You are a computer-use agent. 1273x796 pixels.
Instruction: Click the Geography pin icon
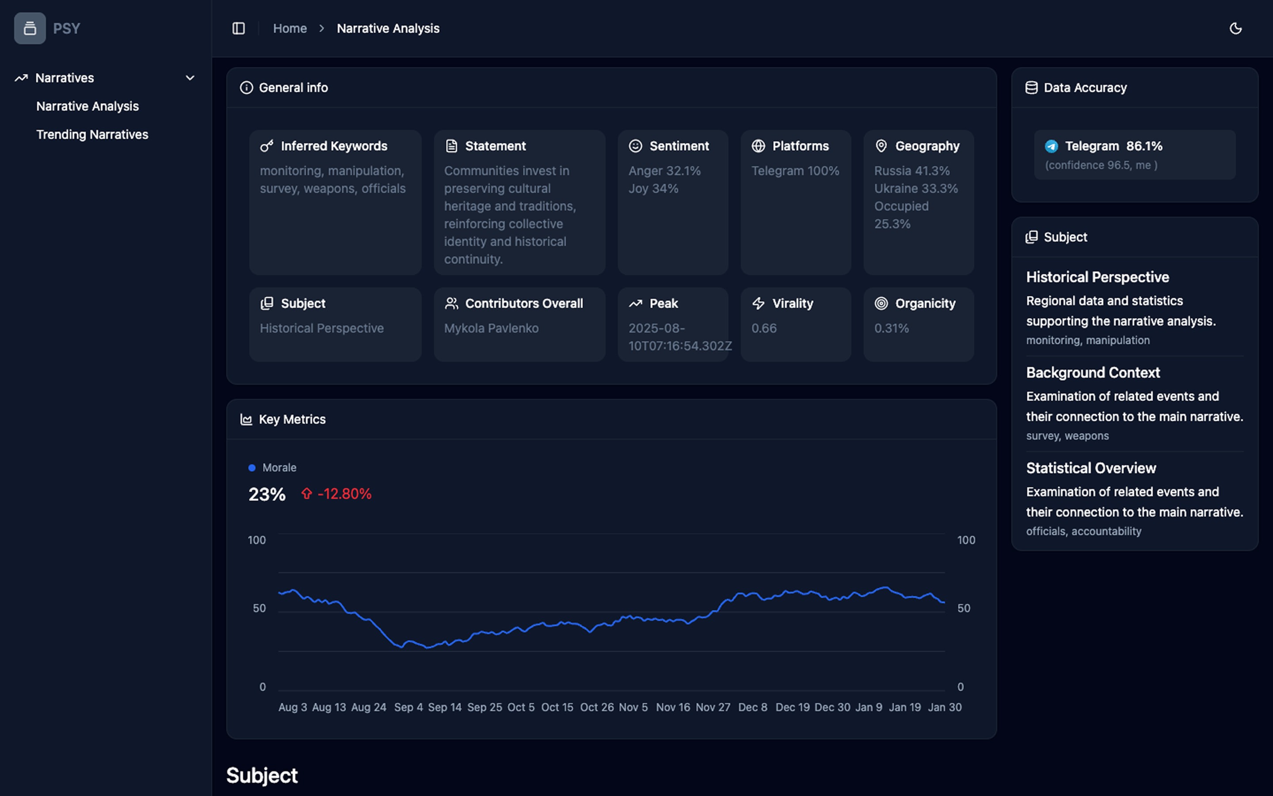(881, 146)
